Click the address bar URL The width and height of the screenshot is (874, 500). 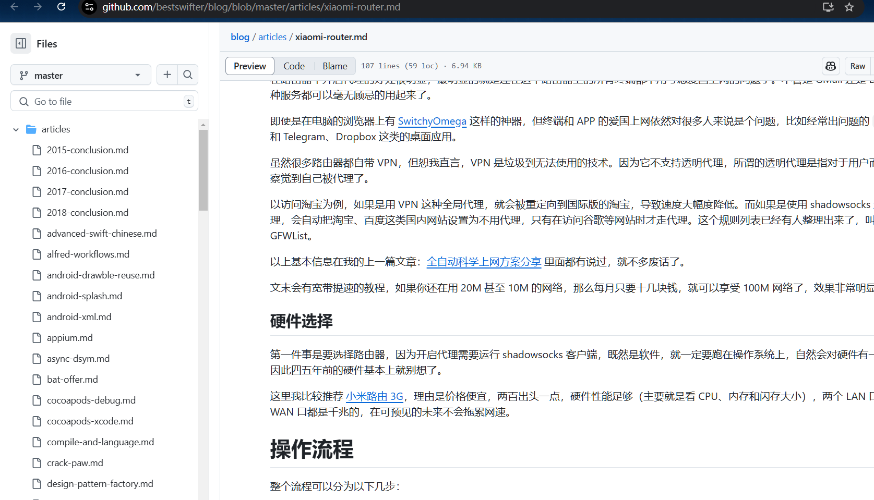click(252, 7)
